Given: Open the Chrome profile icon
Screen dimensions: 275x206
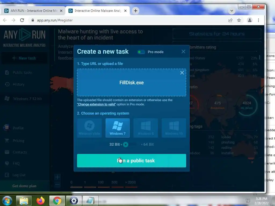Looking at the screenshot, I should (249, 20).
